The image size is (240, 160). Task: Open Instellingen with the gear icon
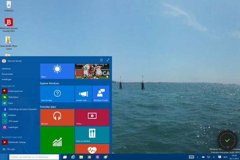coord(10,127)
